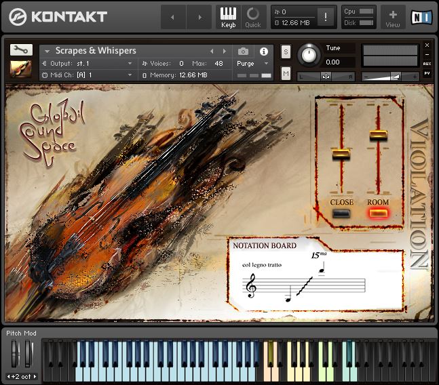Open the instrument info icon

[x=263, y=51]
